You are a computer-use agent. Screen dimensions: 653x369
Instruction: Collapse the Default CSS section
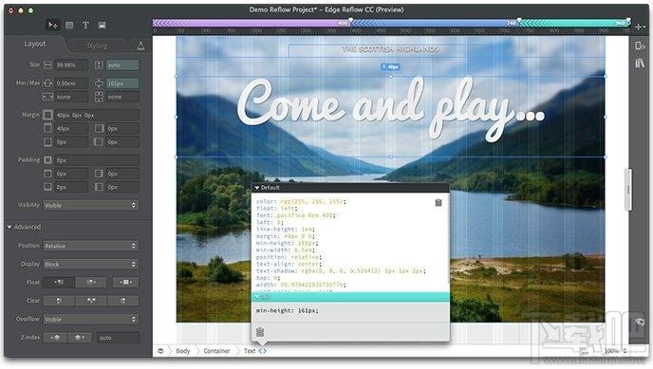pyautogui.click(x=257, y=188)
